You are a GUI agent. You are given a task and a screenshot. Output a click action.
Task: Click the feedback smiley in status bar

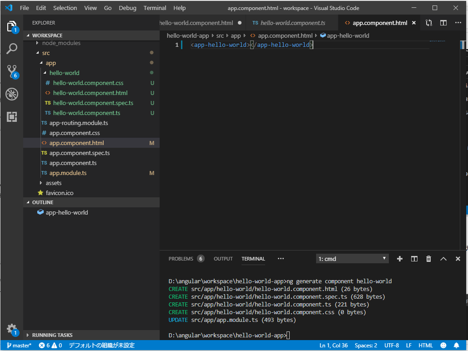[x=443, y=345]
